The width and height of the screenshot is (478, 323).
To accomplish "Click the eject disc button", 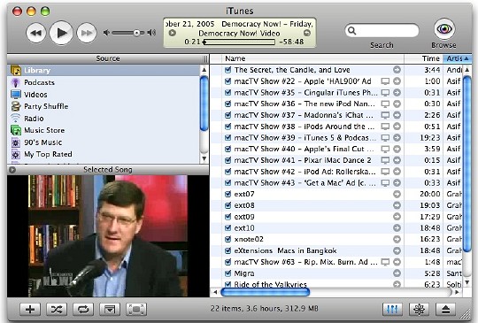I will click(445, 310).
